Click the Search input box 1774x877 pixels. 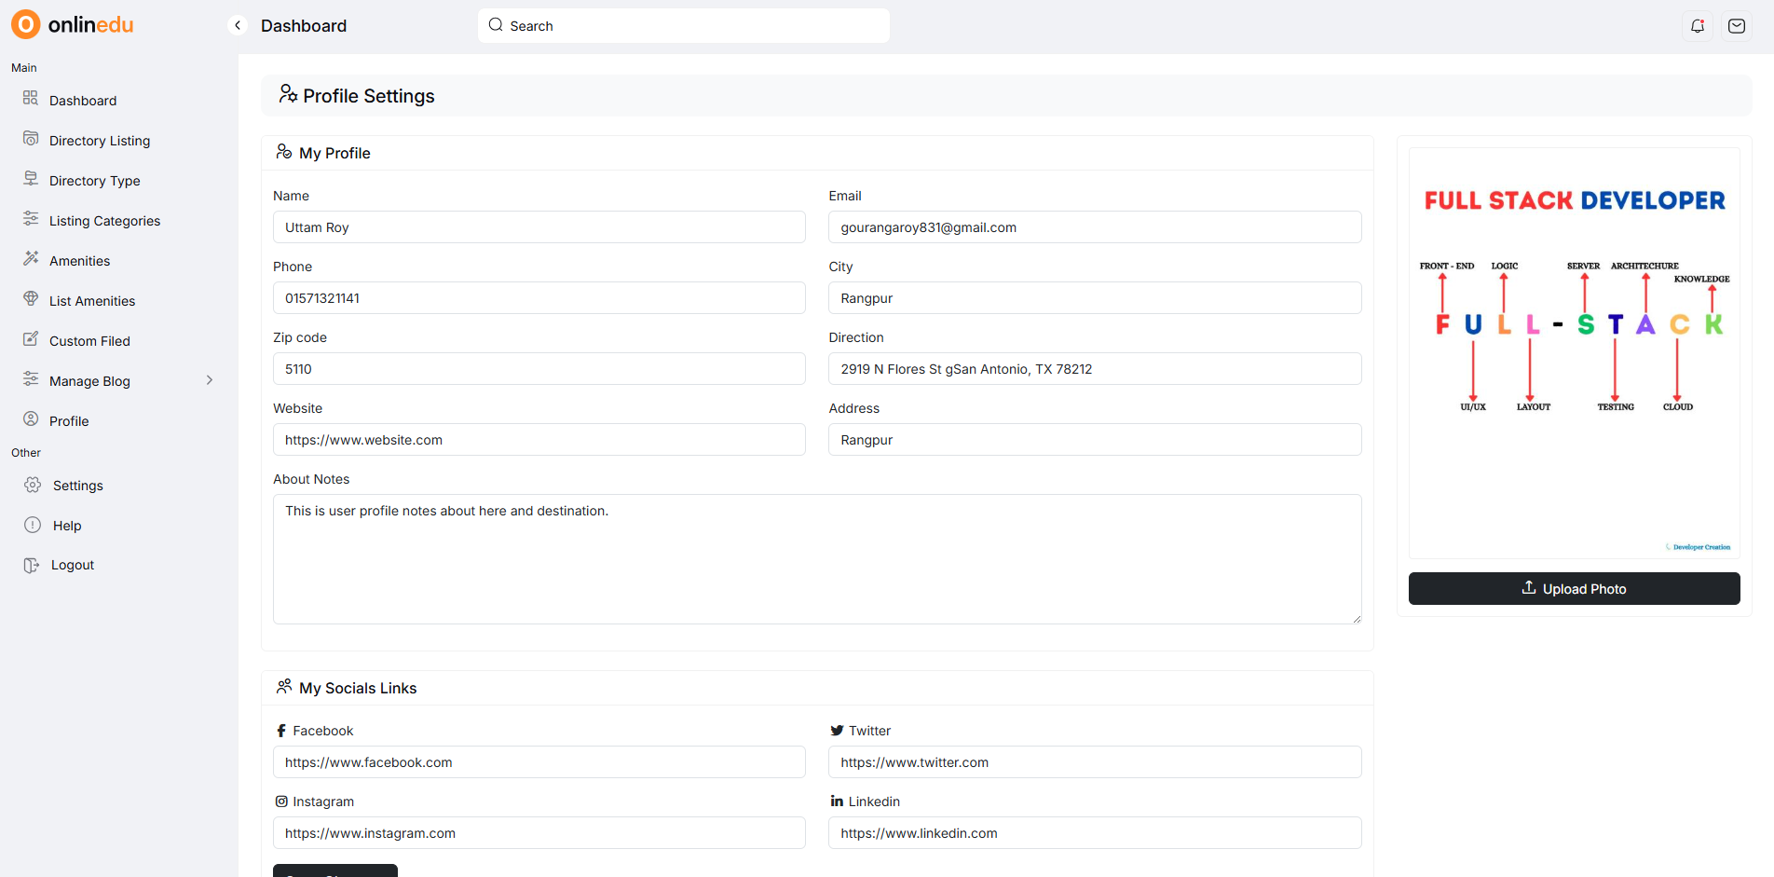click(x=683, y=25)
